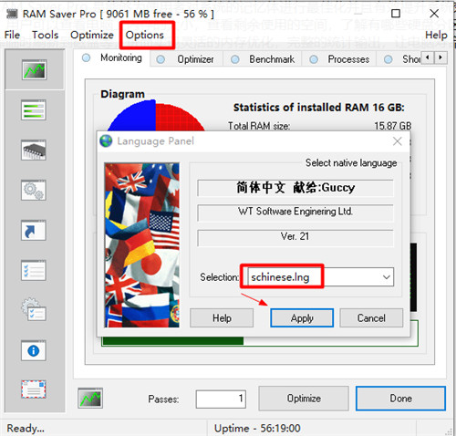Click the 简体中文 language name field
The height and width of the screenshot is (436, 456).
tap(295, 188)
